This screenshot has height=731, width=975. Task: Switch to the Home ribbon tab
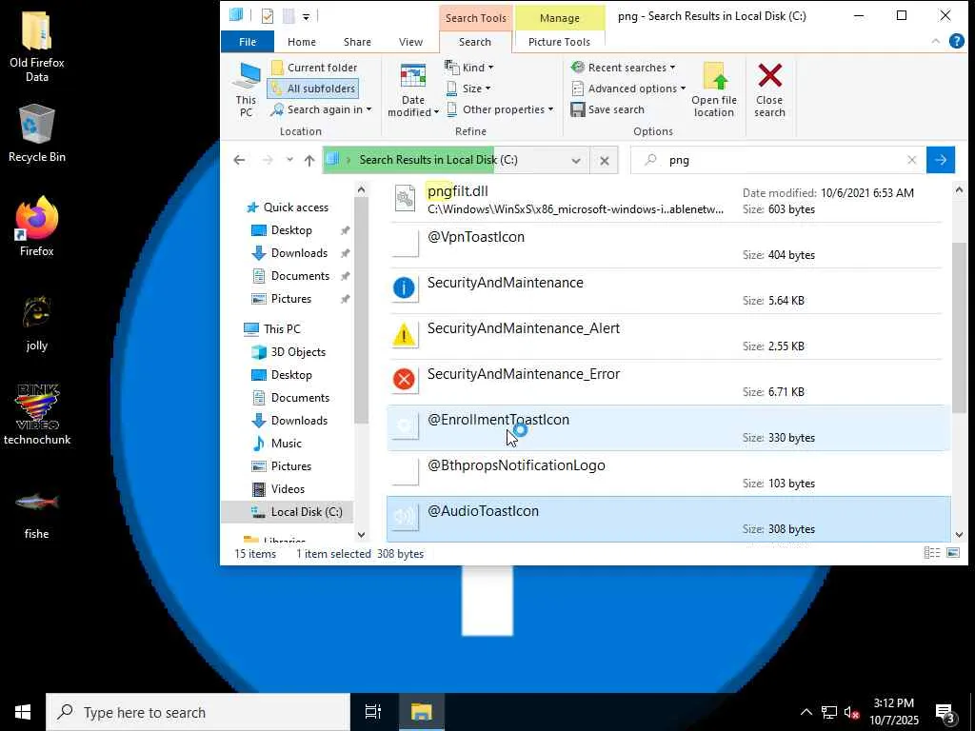coord(302,42)
